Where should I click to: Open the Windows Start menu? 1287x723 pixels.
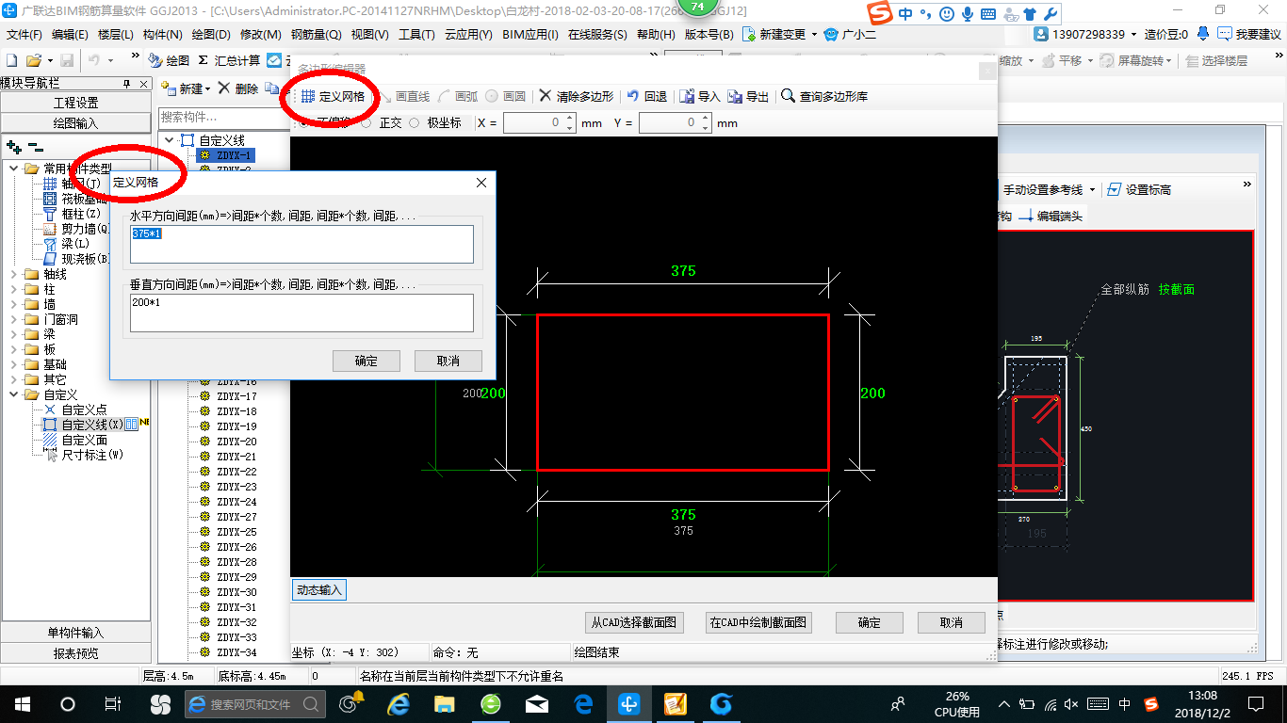[22, 703]
